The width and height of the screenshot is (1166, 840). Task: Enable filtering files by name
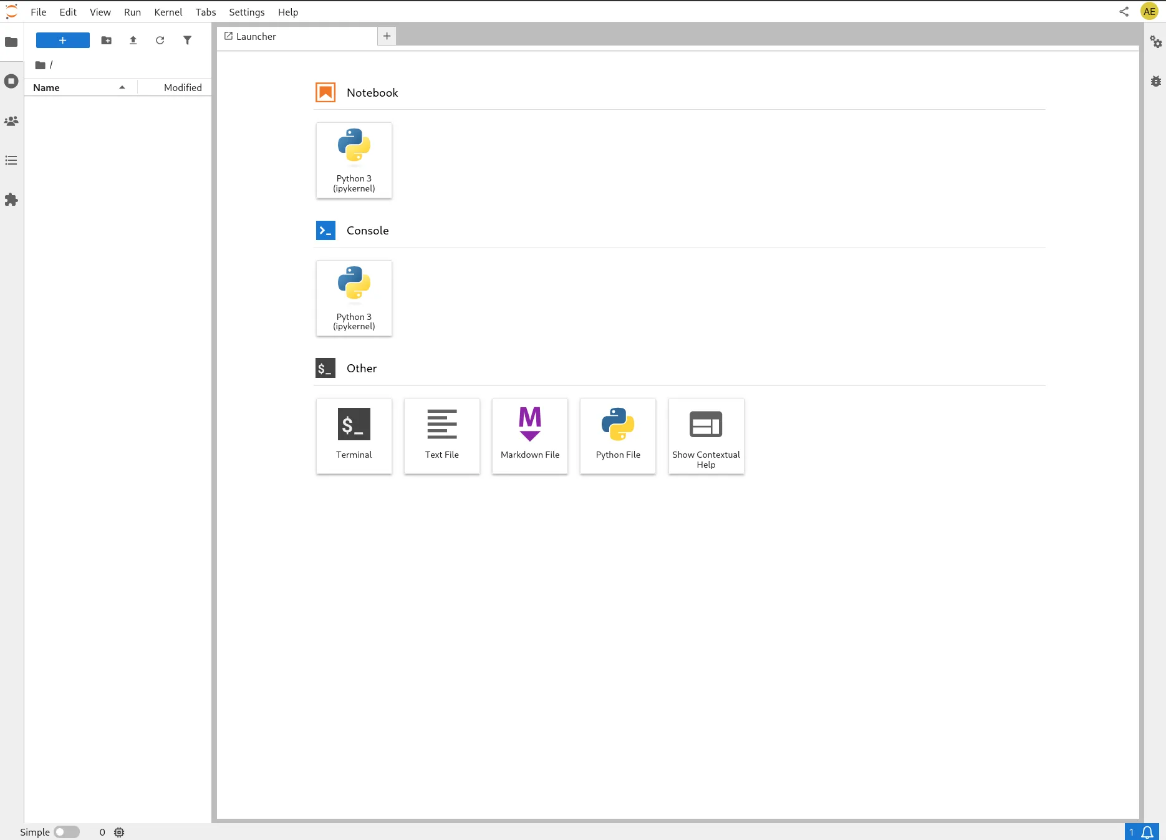click(187, 40)
